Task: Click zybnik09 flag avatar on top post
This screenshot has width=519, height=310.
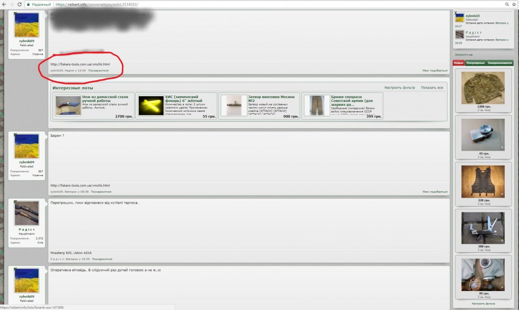Action: click(27, 25)
